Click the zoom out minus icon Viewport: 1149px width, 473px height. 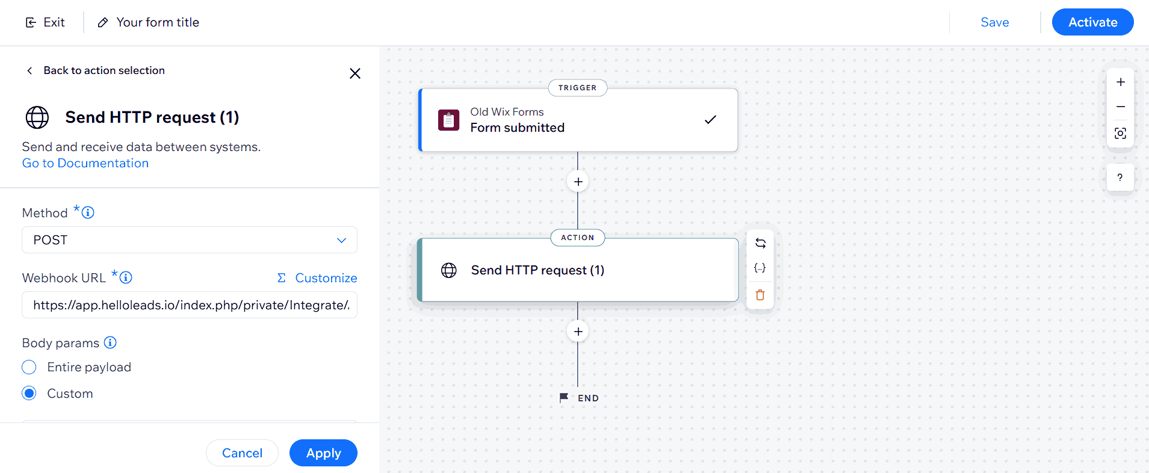(x=1120, y=107)
